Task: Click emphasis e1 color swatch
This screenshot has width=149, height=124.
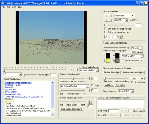Action: tap(117, 55)
